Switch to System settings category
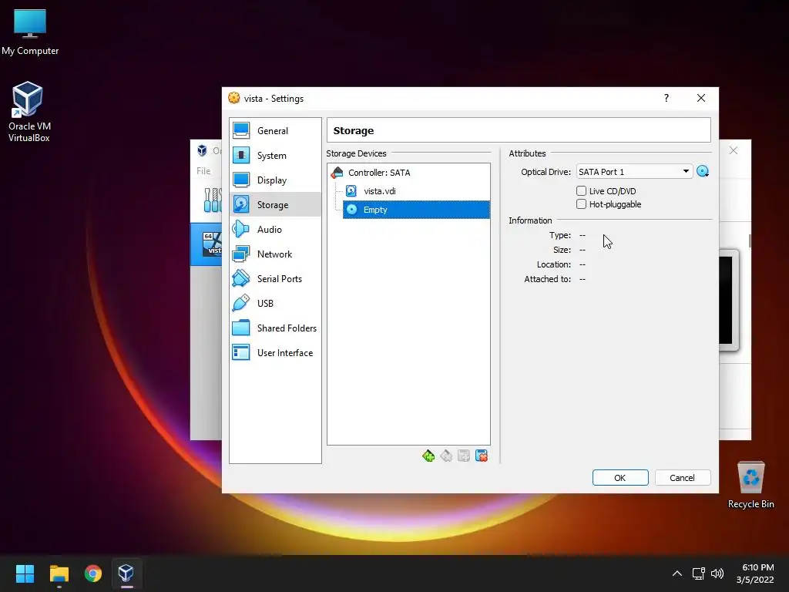789x592 pixels. [x=275, y=156]
